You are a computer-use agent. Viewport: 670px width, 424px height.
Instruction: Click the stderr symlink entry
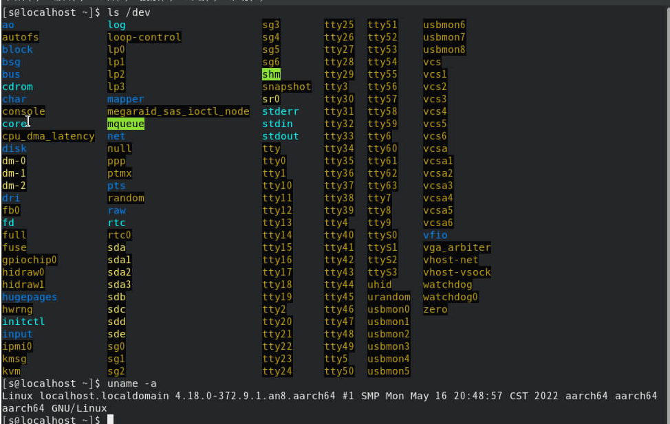tap(280, 111)
